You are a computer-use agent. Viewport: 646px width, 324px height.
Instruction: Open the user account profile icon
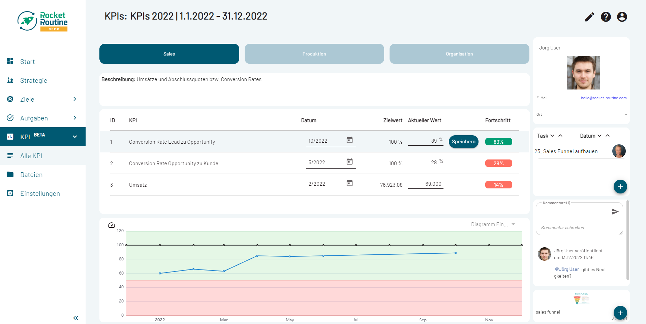pyautogui.click(x=622, y=17)
